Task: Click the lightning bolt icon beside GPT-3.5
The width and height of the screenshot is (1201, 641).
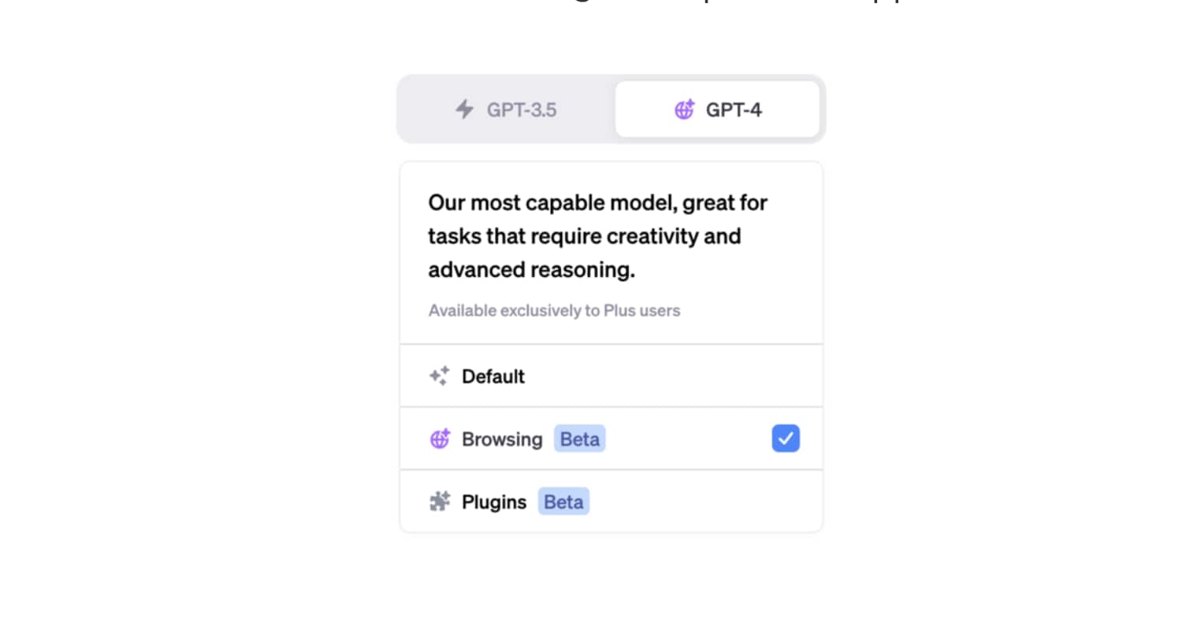Action: pyautogui.click(x=464, y=109)
